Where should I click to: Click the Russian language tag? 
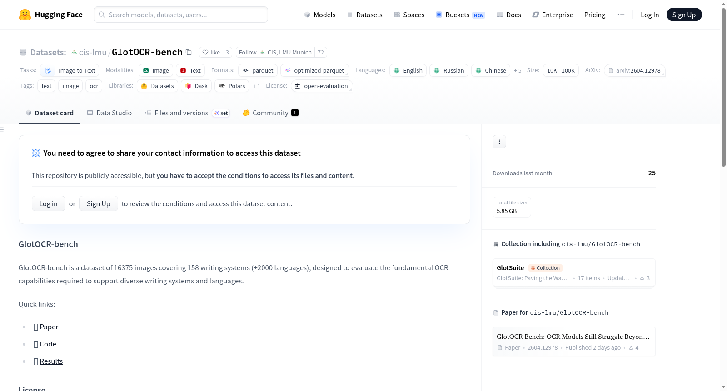click(449, 70)
